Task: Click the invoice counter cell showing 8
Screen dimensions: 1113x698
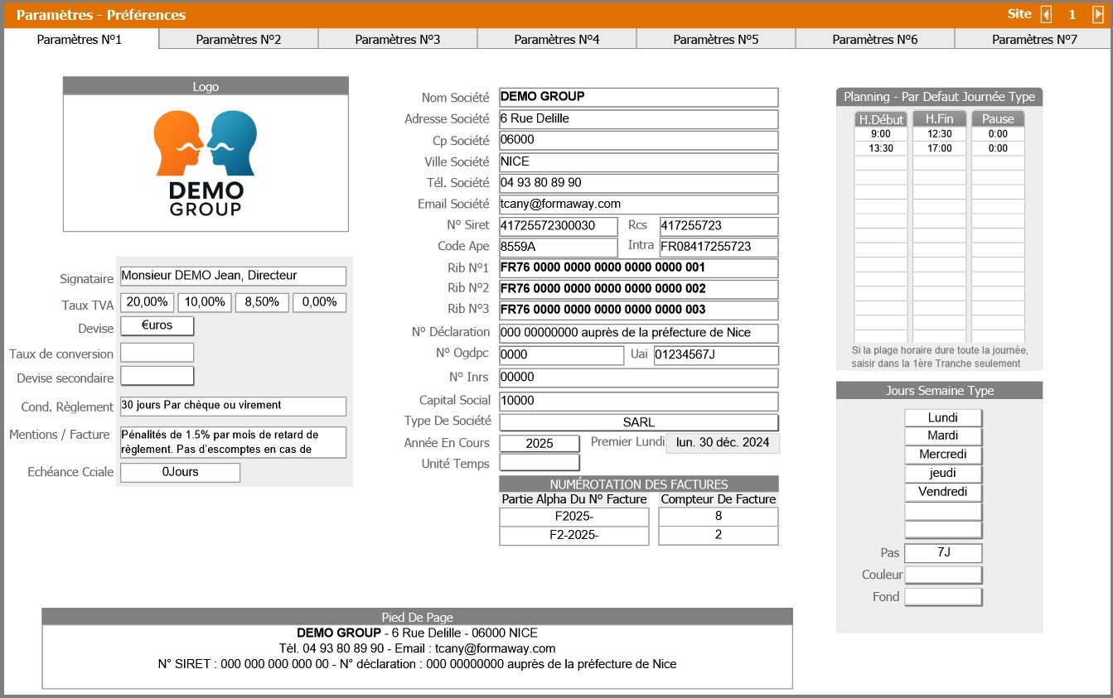Action: coord(719,517)
